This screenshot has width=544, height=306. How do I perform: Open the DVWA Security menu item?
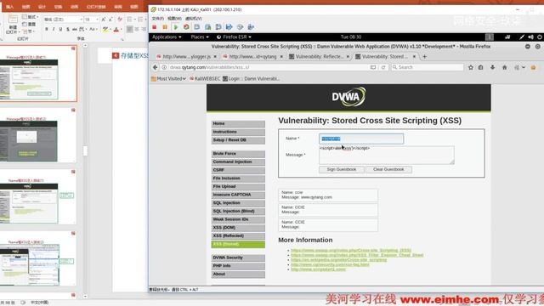(x=238, y=258)
